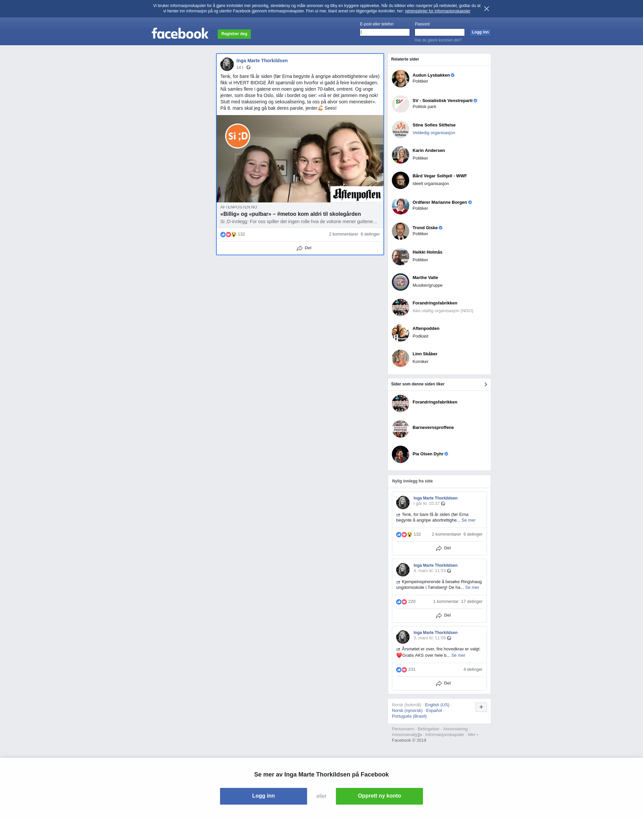643x818 pixels.
Task: Open 4 delinger on 3. mars post
Action: 473,669
